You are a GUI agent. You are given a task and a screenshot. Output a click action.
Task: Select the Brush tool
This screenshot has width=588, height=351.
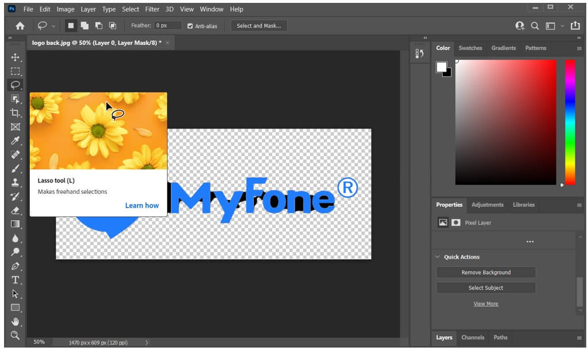(x=15, y=169)
